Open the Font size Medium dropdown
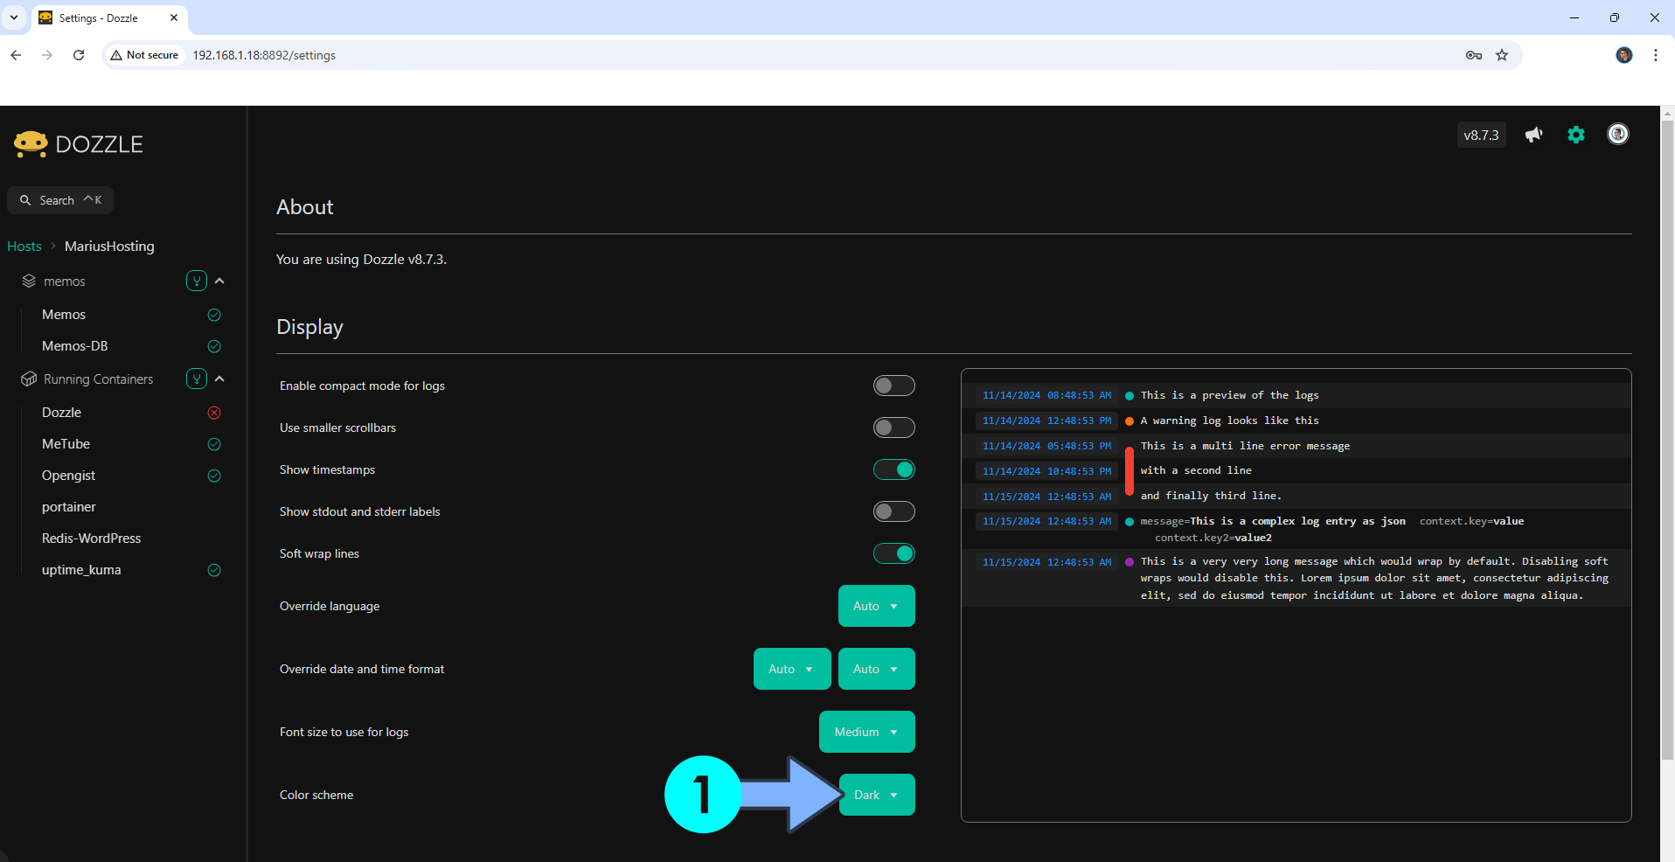The width and height of the screenshot is (1675, 862). [866, 732]
